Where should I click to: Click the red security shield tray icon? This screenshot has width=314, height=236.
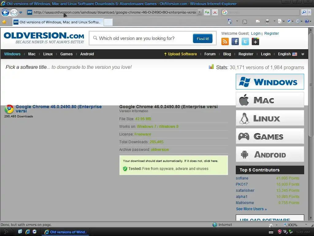click(280, 232)
